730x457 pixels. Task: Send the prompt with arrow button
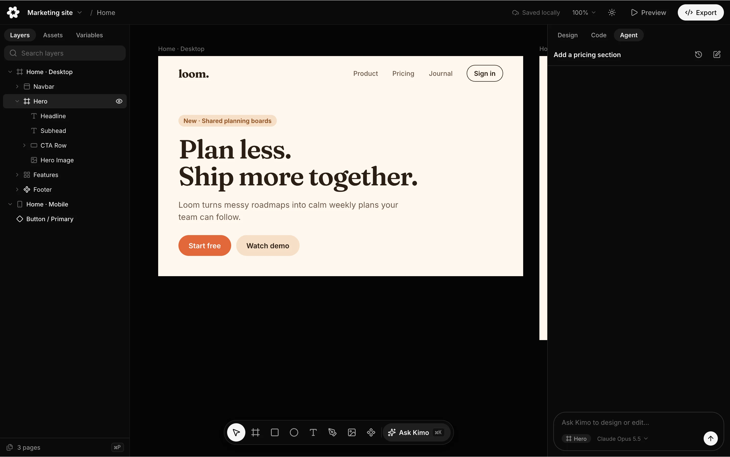711,438
